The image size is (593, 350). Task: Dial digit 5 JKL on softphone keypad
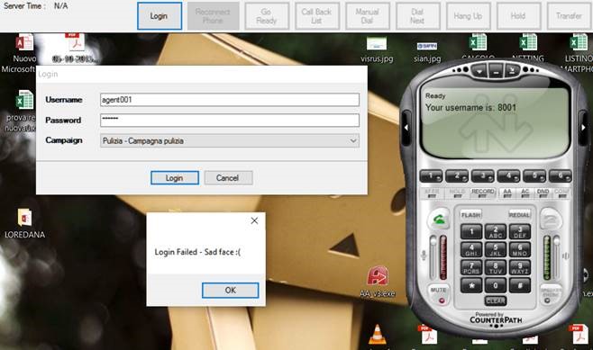click(496, 249)
